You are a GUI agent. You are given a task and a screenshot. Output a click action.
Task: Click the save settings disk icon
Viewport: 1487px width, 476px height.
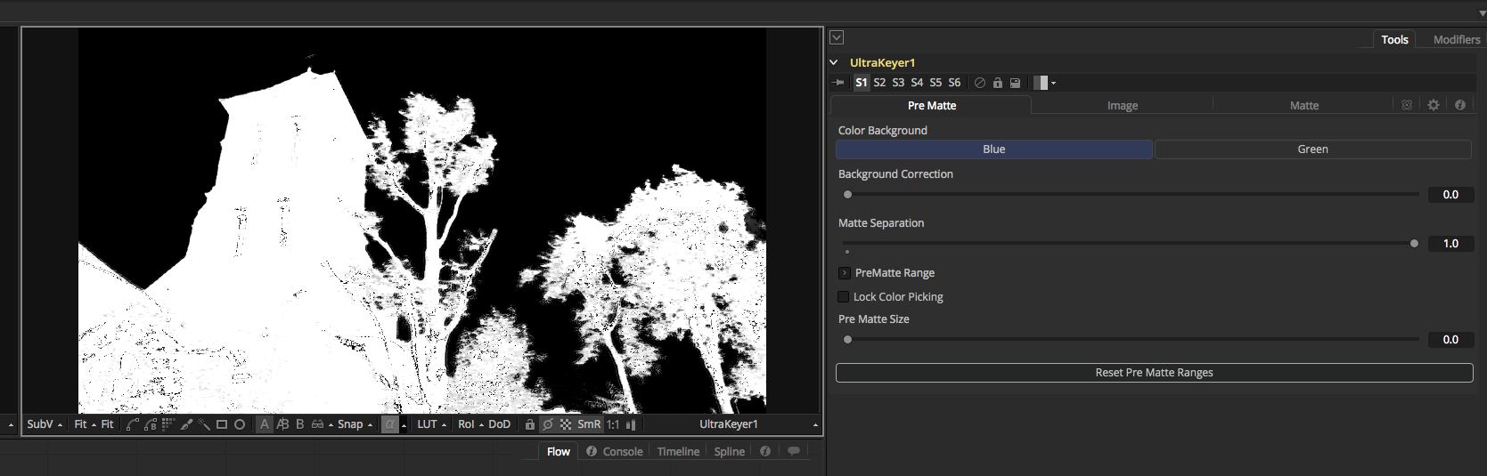(1015, 83)
